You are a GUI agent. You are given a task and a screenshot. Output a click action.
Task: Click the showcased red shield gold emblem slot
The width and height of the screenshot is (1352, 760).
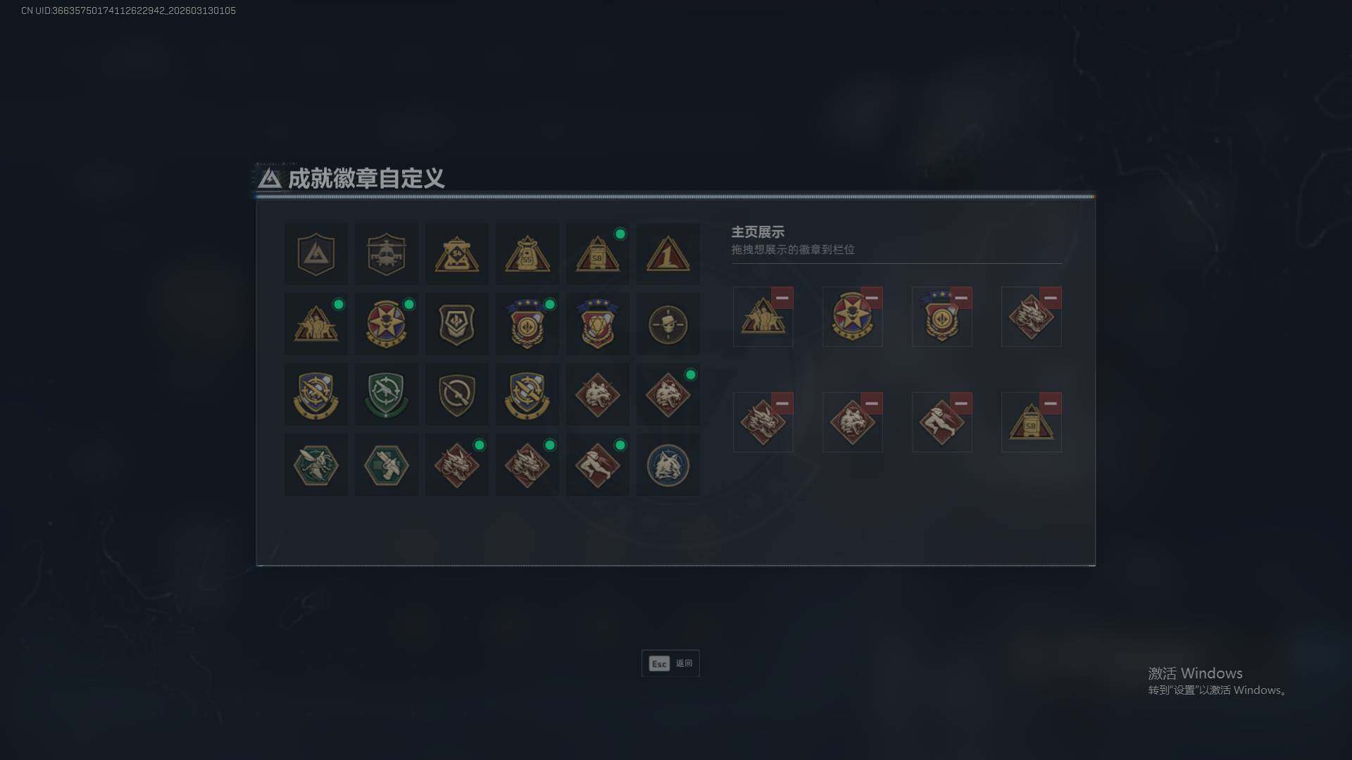pos(941,317)
